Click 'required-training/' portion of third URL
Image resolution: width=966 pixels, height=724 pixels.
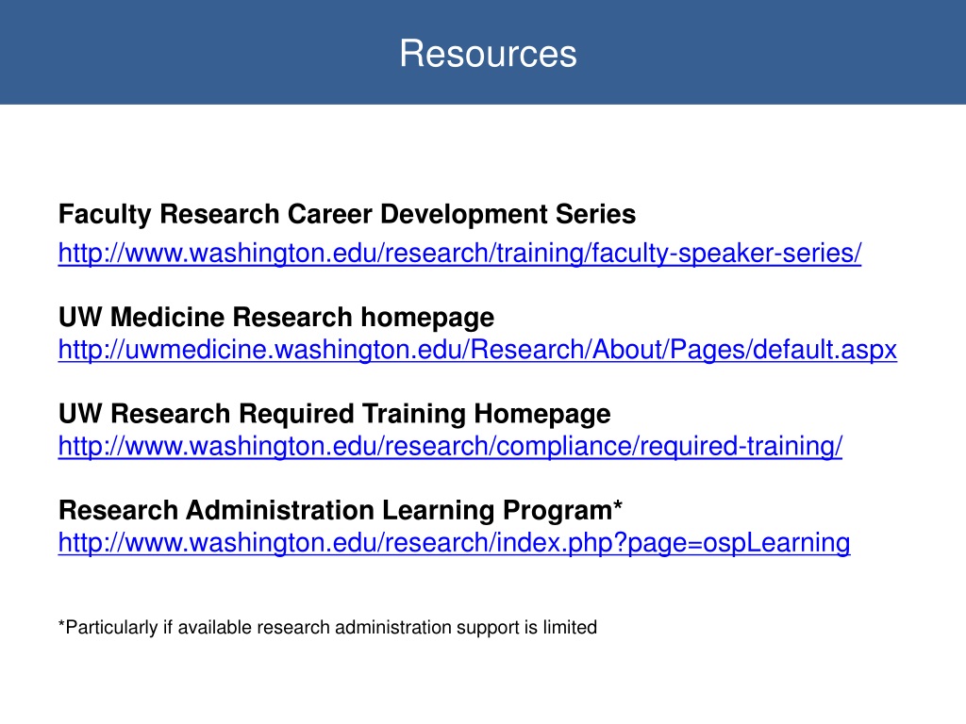[x=741, y=446]
